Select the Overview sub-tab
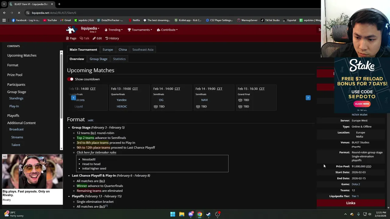The image size is (390, 219). click(x=77, y=59)
